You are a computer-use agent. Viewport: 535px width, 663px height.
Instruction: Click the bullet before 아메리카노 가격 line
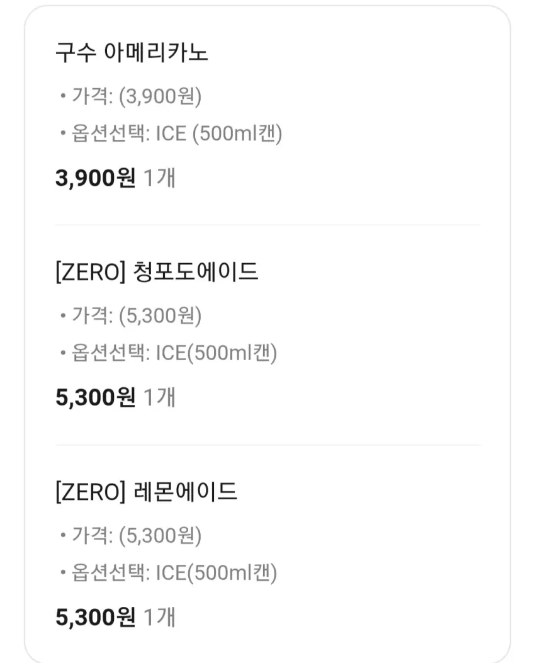click(x=63, y=96)
